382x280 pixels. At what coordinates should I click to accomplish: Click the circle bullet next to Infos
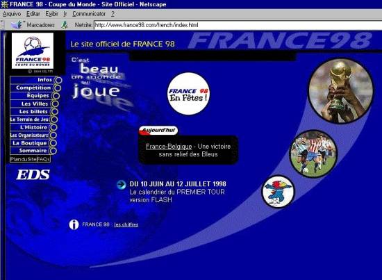click(58, 80)
